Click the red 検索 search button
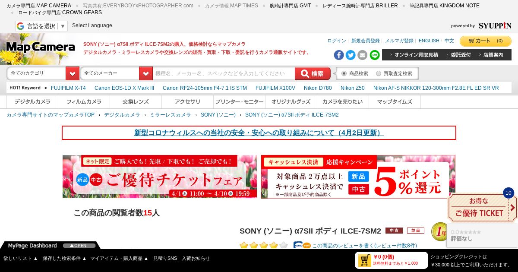The width and height of the screenshot is (518, 272). coord(313,73)
